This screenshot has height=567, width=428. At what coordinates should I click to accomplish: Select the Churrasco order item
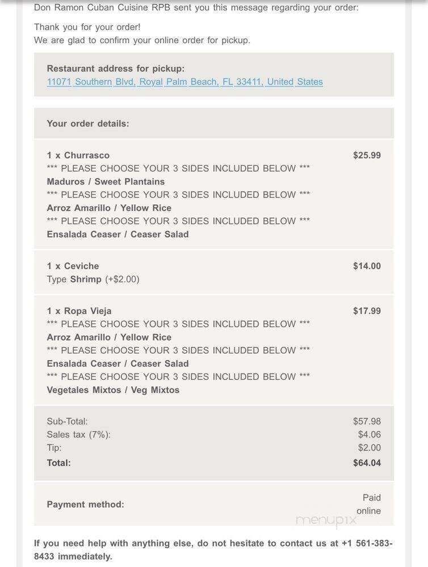coord(78,155)
